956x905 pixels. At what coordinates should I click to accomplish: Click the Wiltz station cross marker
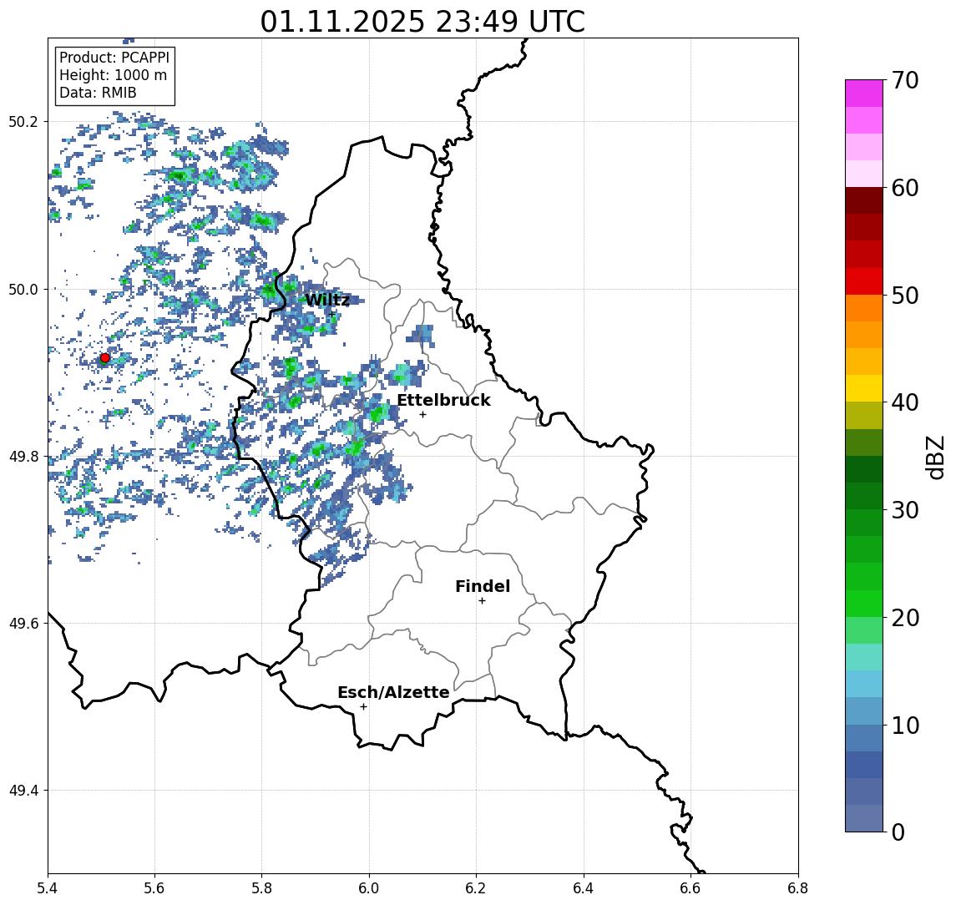[332, 314]
